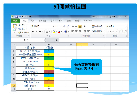Switch to the Page Layout ribbon tab
The height and width of the screenshot is (105, 140).
[42, 21]
